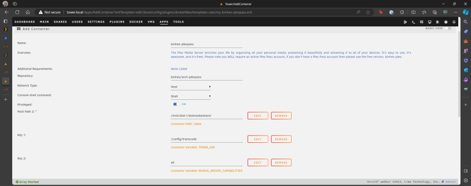
Task: Remove the Key 2 NVIDIA variable
Action: (281, 162)
